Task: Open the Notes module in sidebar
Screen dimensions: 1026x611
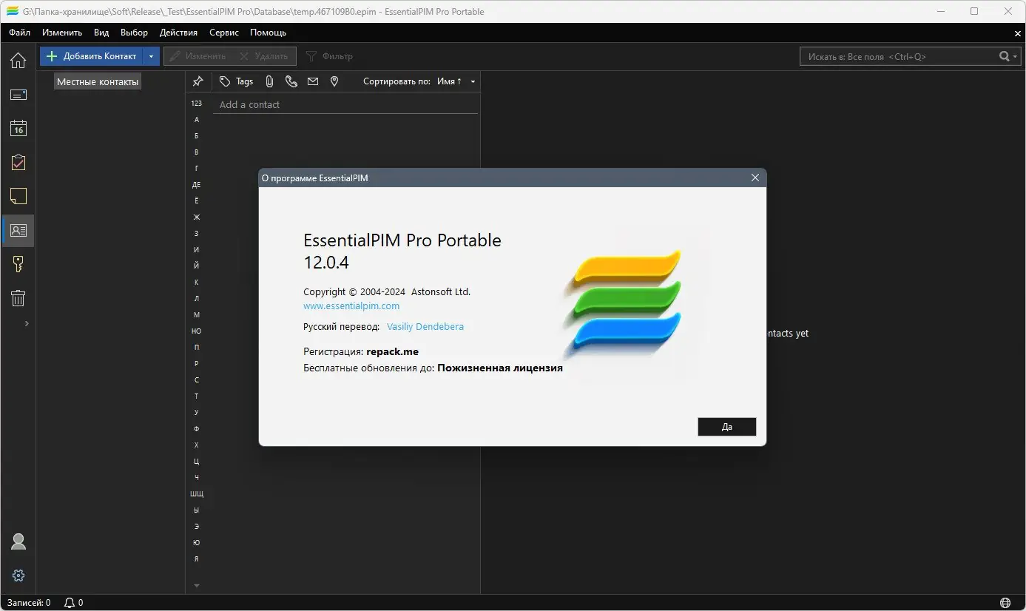Action: click(18, 196)
